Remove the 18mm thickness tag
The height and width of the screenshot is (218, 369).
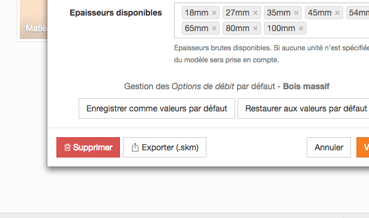[x=214, y=13]
